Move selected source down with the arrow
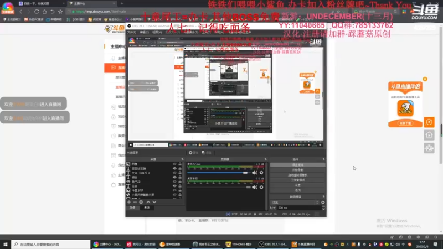 (154, 202)
